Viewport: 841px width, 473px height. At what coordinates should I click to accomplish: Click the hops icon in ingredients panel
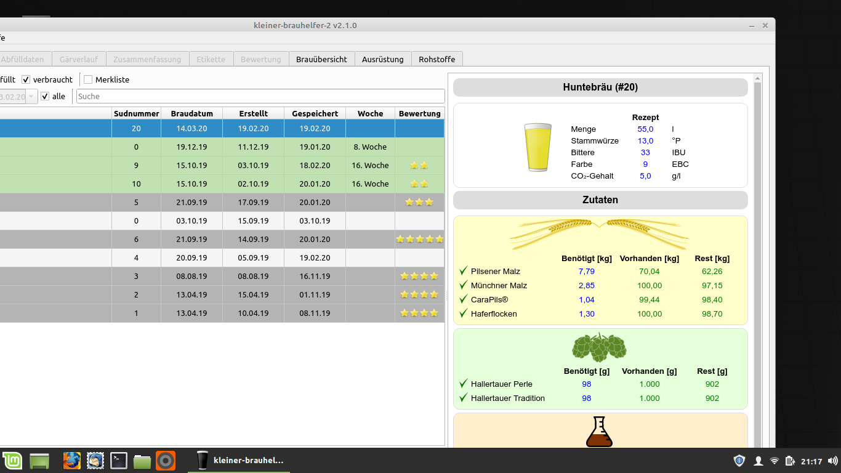[599, 347]
